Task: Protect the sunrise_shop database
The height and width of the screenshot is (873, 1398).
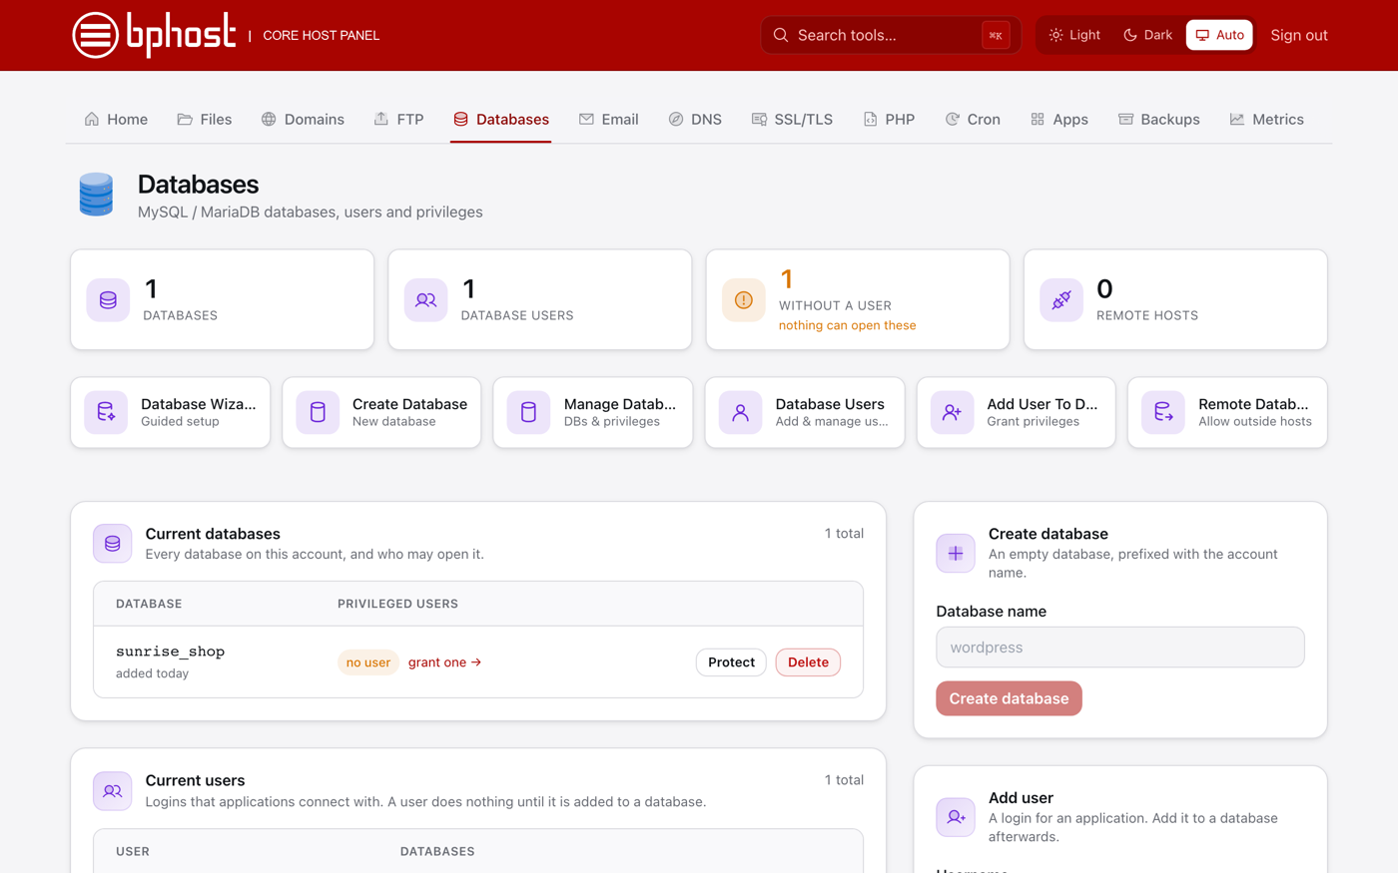Action: (x=731, y=662)
